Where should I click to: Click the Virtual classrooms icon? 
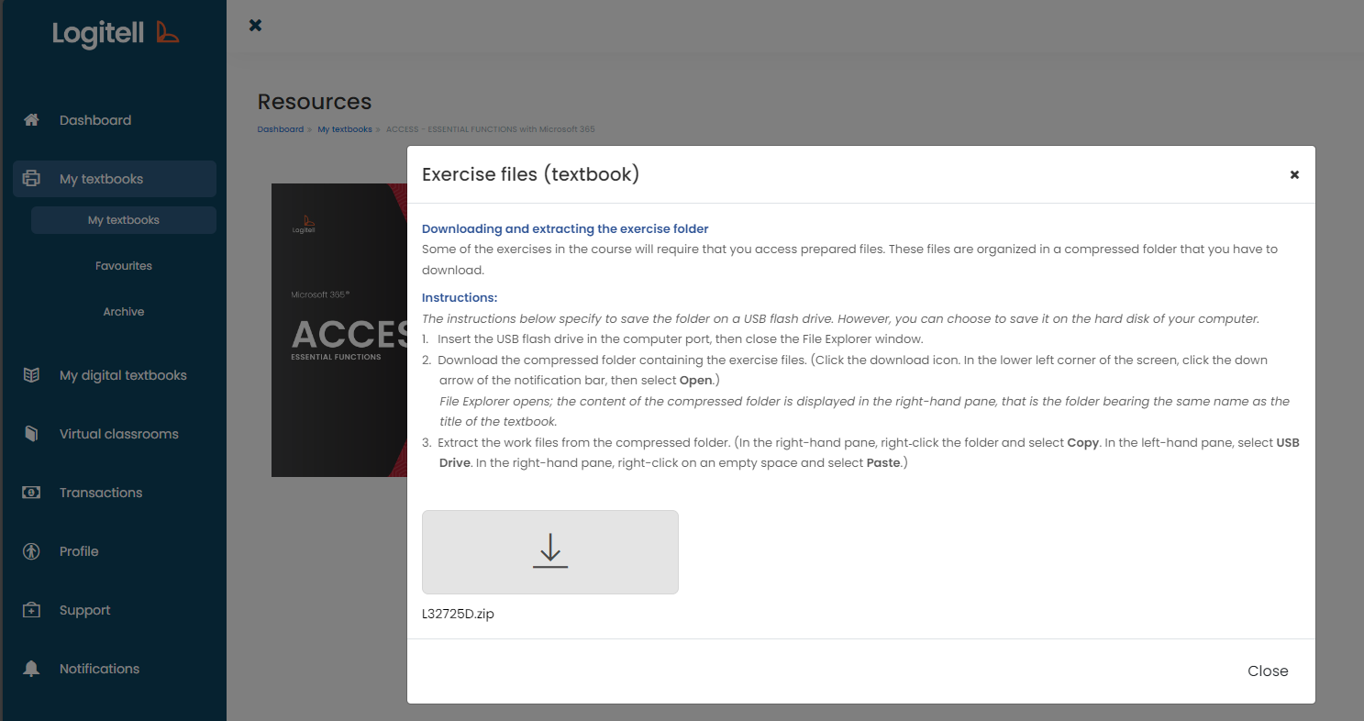[x=30, y=433]
